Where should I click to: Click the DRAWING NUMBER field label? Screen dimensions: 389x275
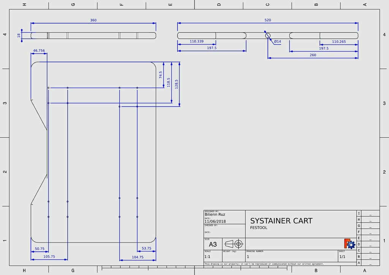tap(255, 251)
